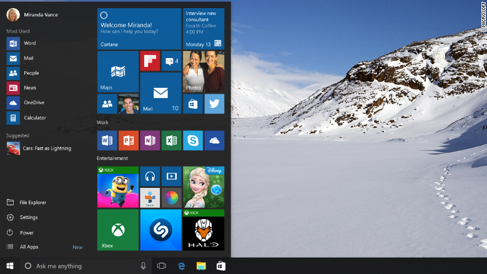Screen dimensions: 487x274
Task: Open the calendar tile showing Monday 13
Action: (x=204, y=29)
